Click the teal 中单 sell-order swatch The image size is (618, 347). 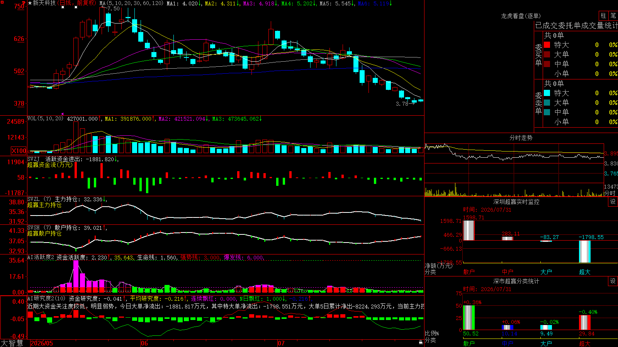547,112
